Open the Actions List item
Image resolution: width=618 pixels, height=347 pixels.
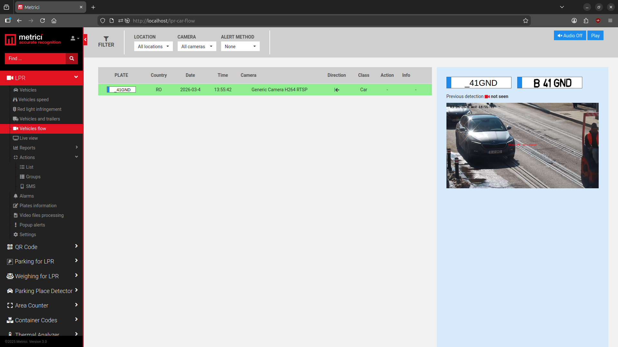pos(30,167)
